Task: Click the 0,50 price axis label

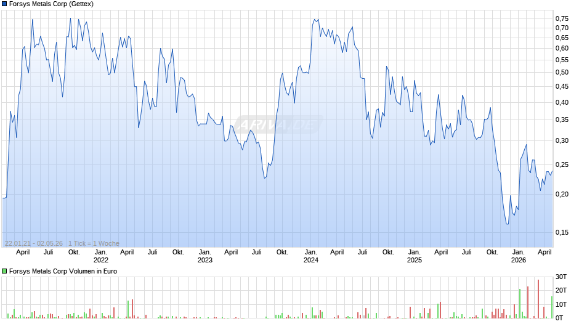Action: pyautogui.click(x=562, y=73)
